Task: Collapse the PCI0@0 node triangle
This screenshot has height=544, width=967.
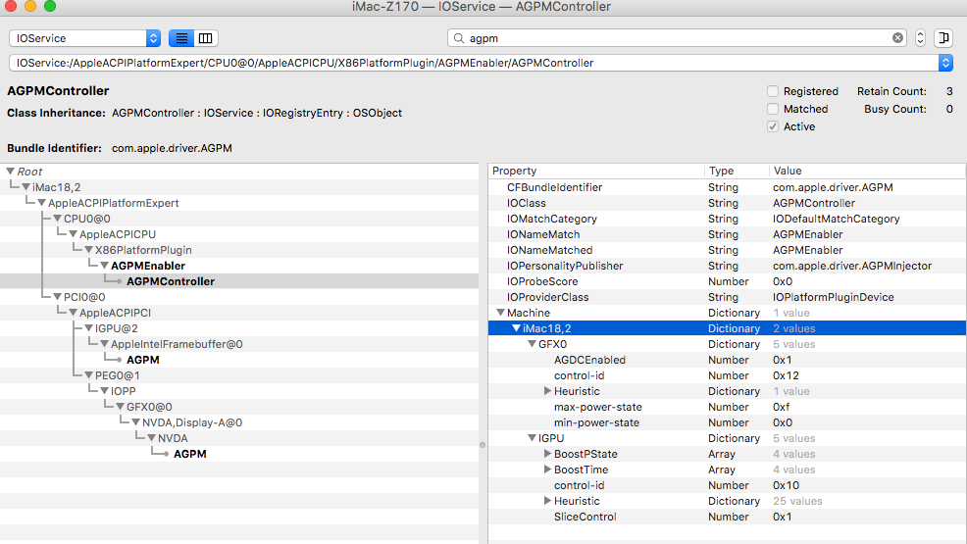Action: click(x=57, y=297)
